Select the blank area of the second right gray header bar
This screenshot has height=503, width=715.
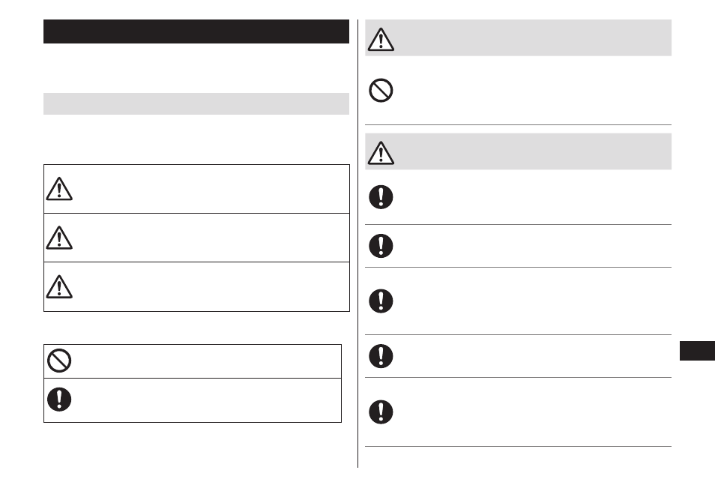pos(534,151)
